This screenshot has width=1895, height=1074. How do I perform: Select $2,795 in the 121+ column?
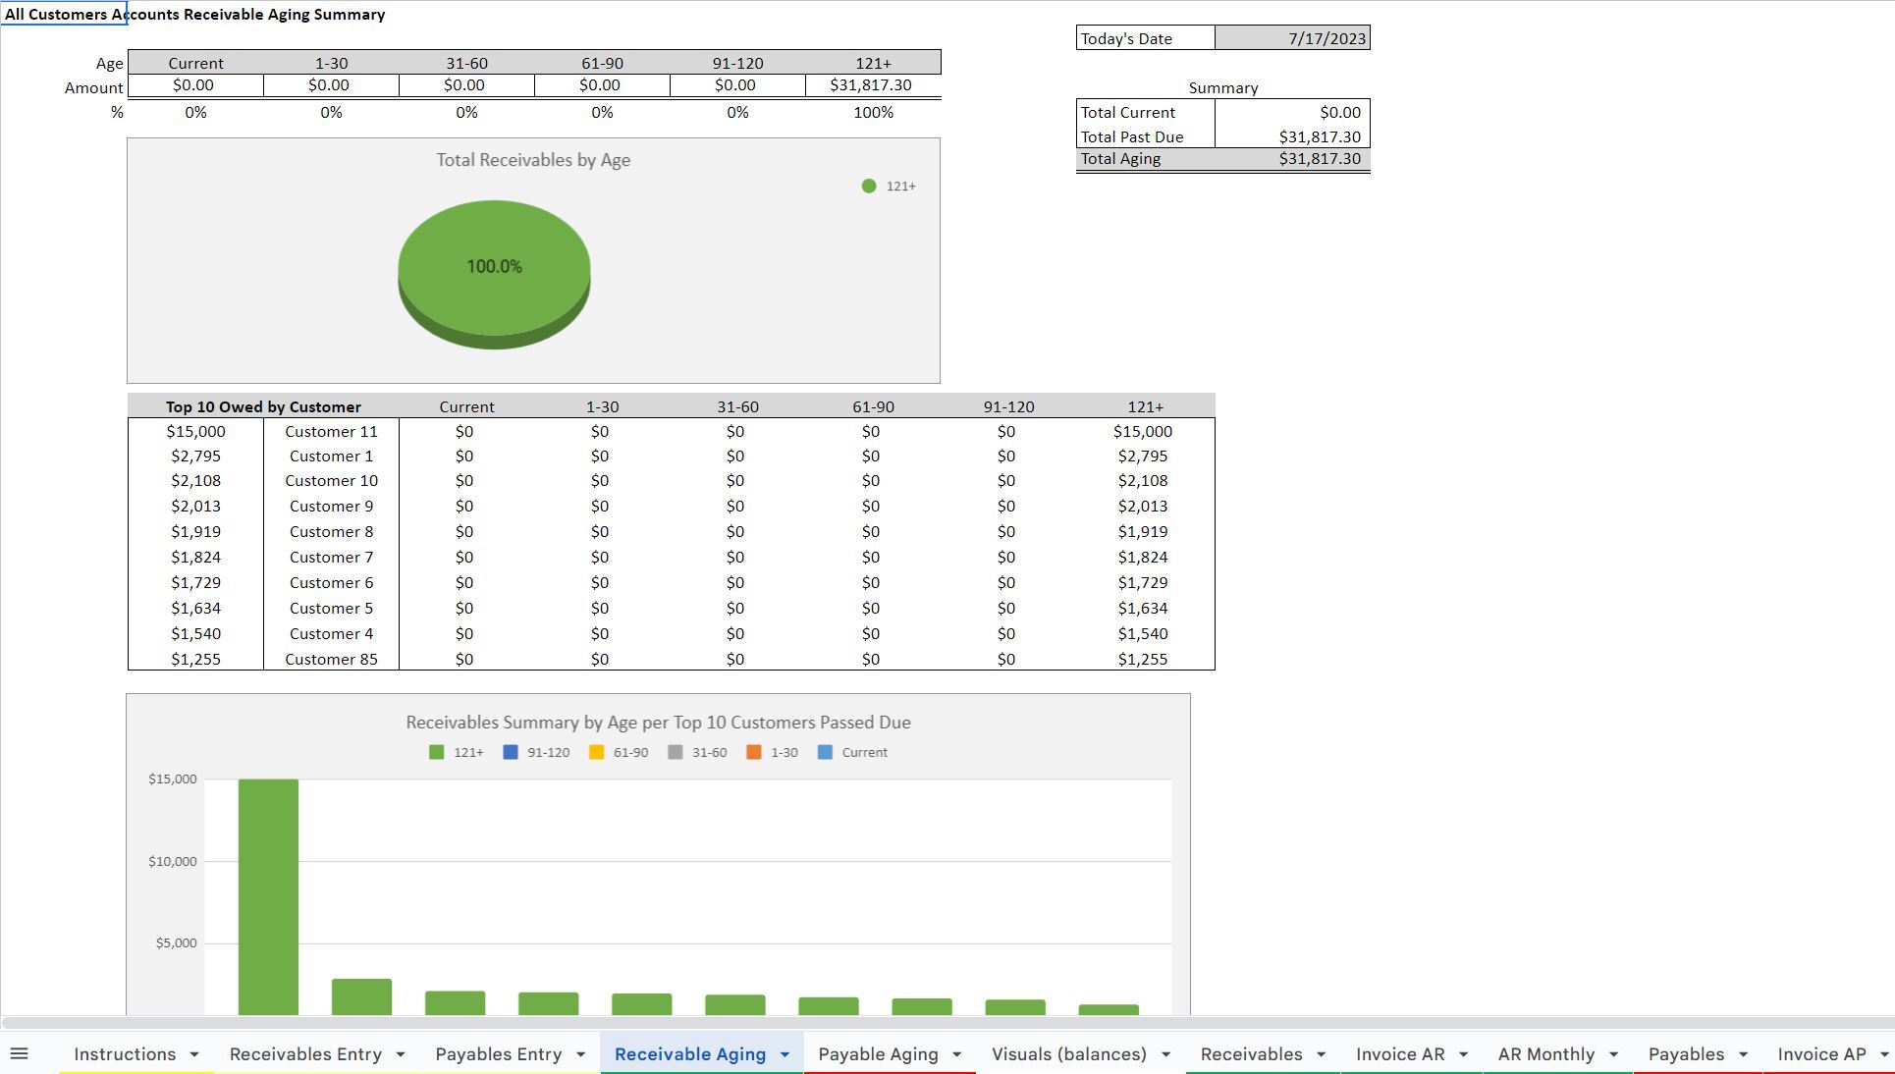tap(1143, 456)
